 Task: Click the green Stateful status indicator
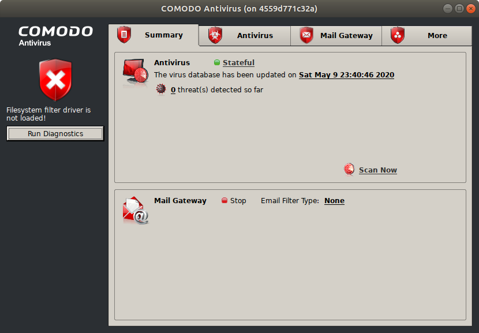point(217,63)
